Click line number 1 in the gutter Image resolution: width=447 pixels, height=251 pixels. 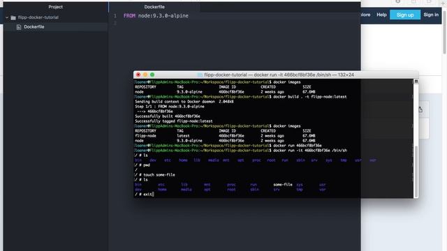(115, 16)
